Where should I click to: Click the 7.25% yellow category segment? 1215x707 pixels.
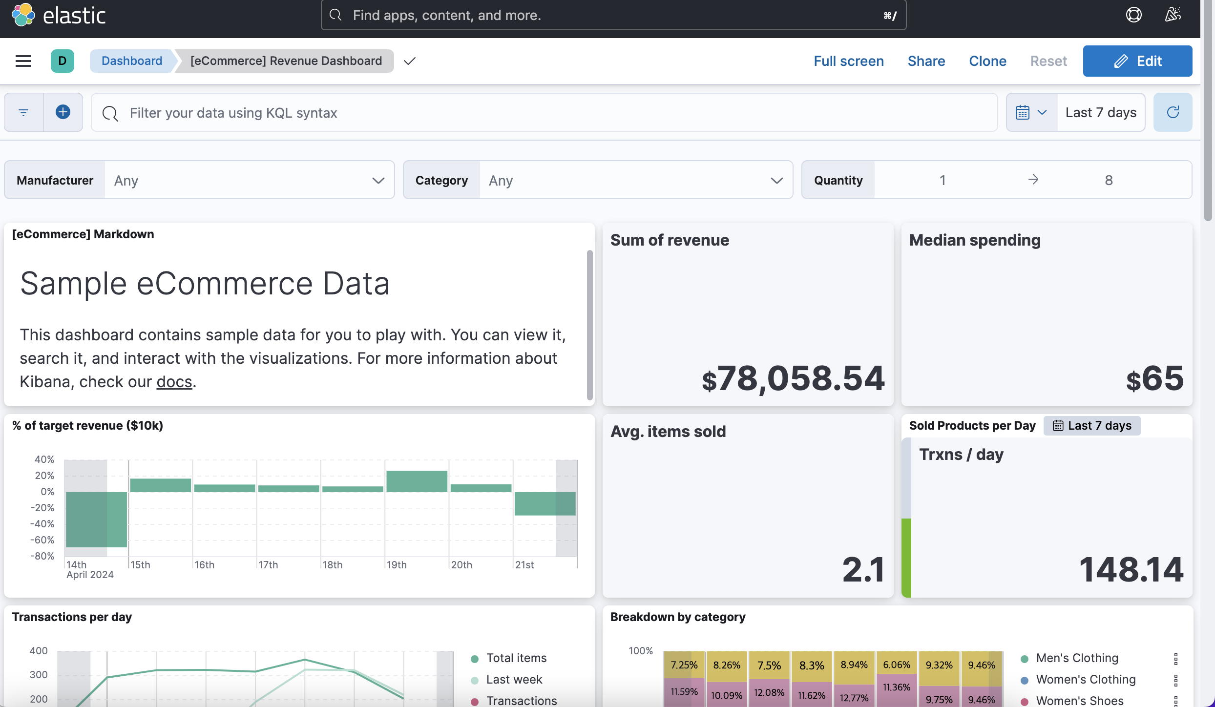click(684, 665)
